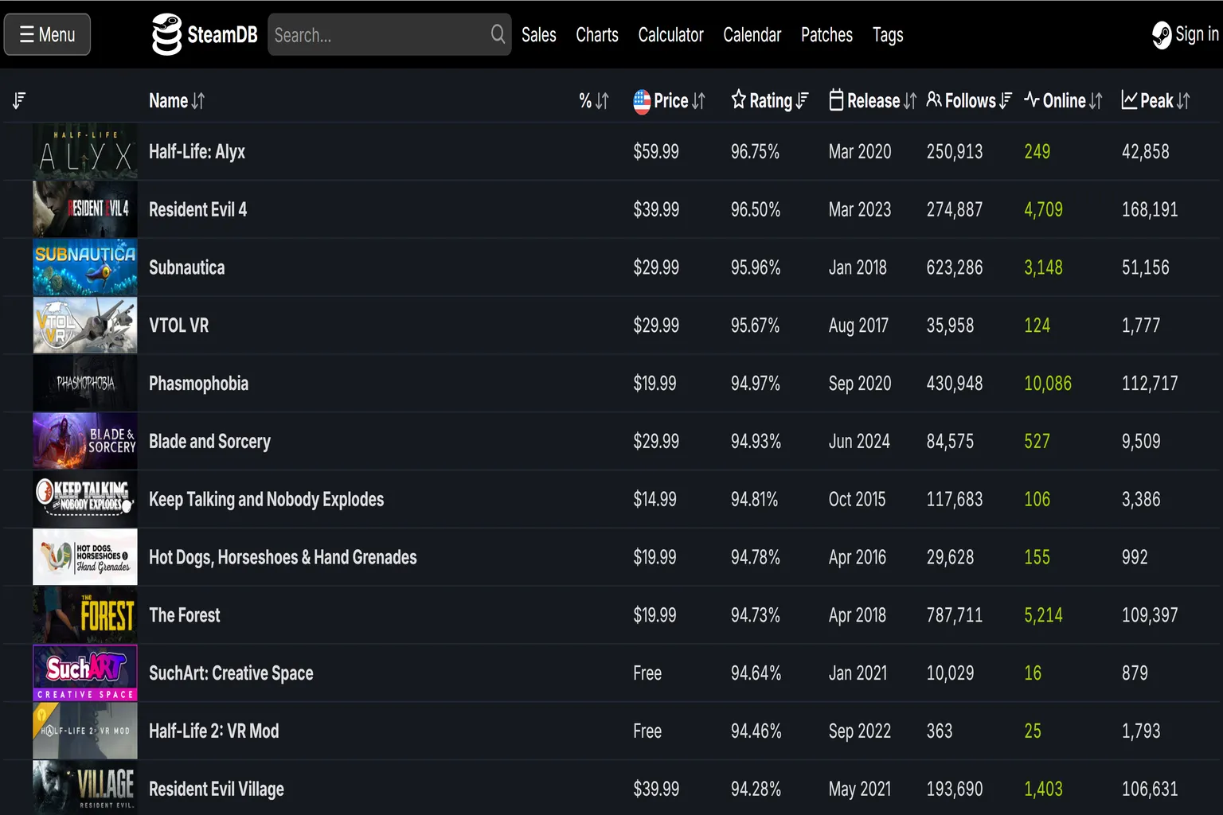The image size is (1223, 815).
Task: Open Half-Life 2: VR Mod link
Action: click(213, 731)
